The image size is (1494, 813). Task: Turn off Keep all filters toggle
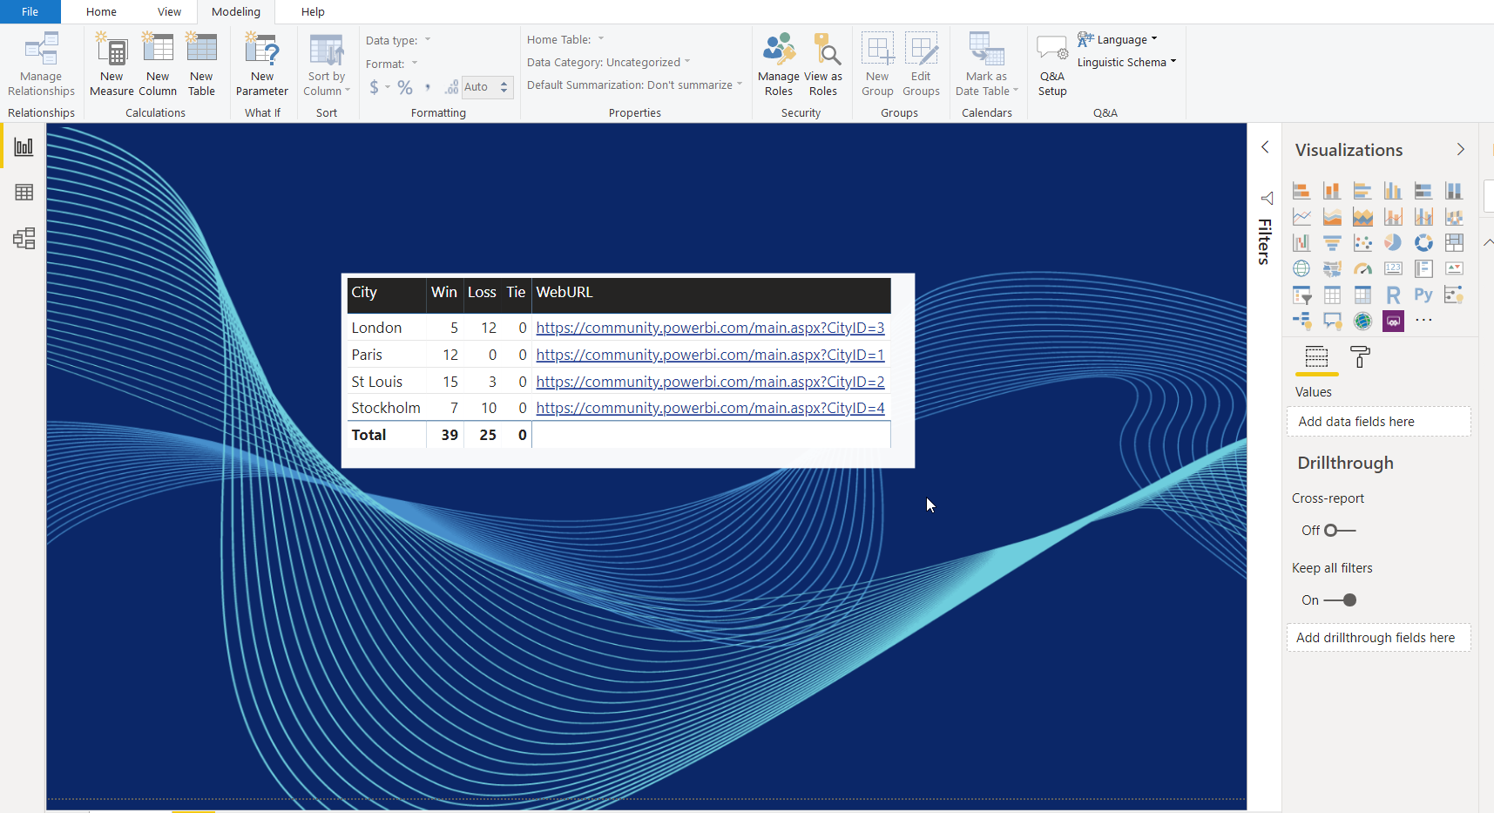pos(1340,600)
